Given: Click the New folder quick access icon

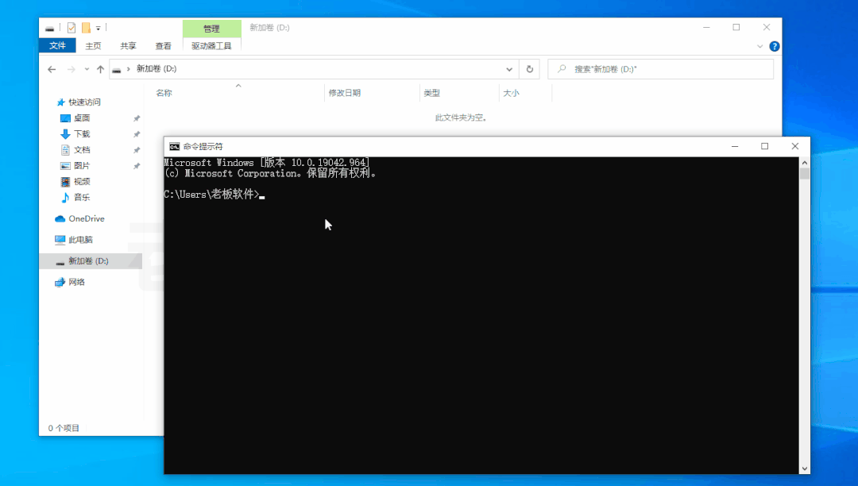Looking at the screenshot, I should click(x=86, y=27).
